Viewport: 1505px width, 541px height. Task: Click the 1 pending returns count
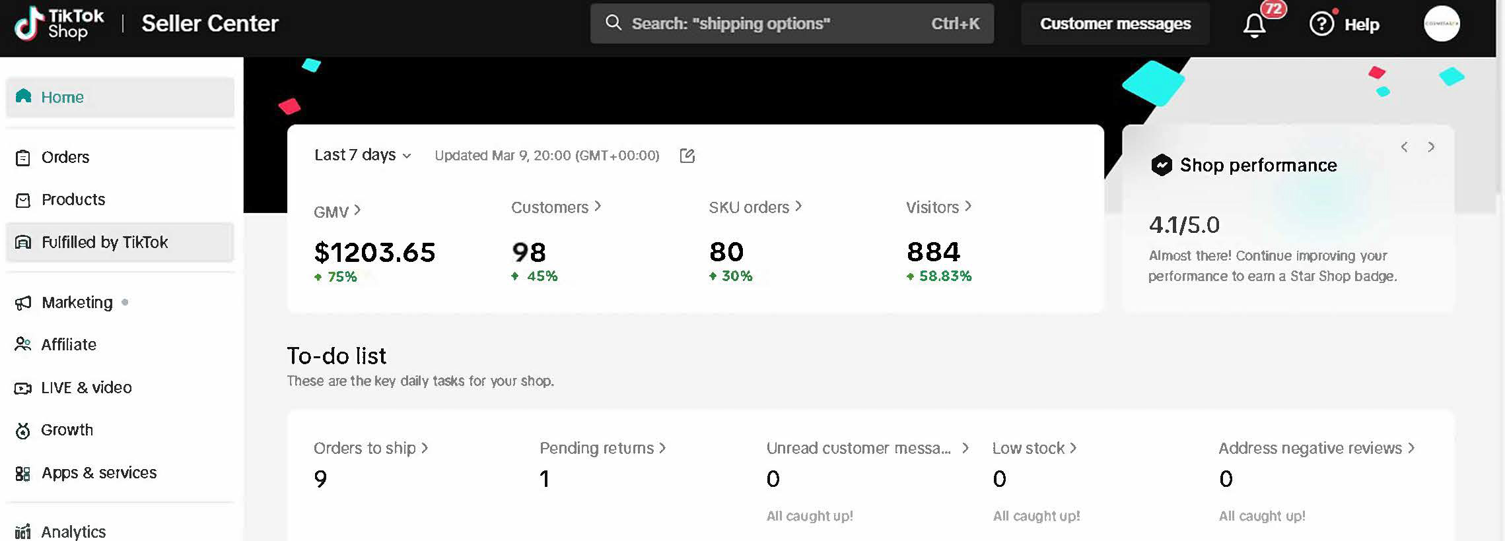point(544,479)
